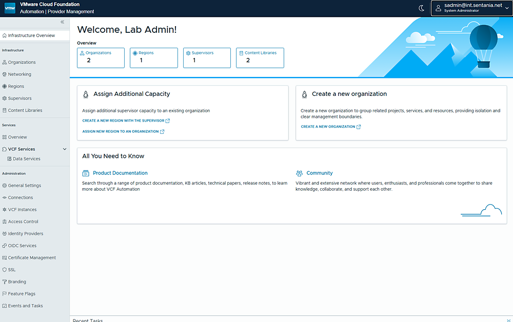Click the Feature Flags flag icon
The height and width of the screenshot is (322, 513).
pos(5,294)
